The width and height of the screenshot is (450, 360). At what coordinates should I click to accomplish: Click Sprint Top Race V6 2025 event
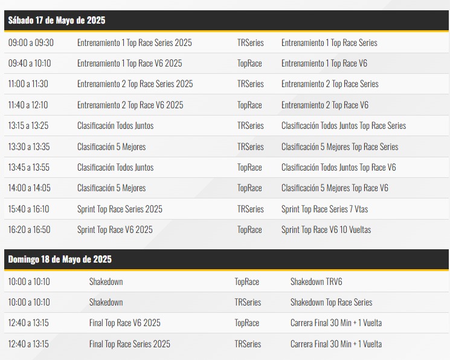[115, 230]
